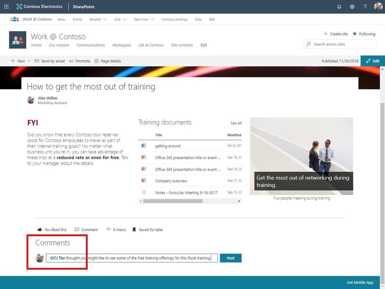
Task: Open Contoso Landings in the hub navigation
Action: click(174, 19)
